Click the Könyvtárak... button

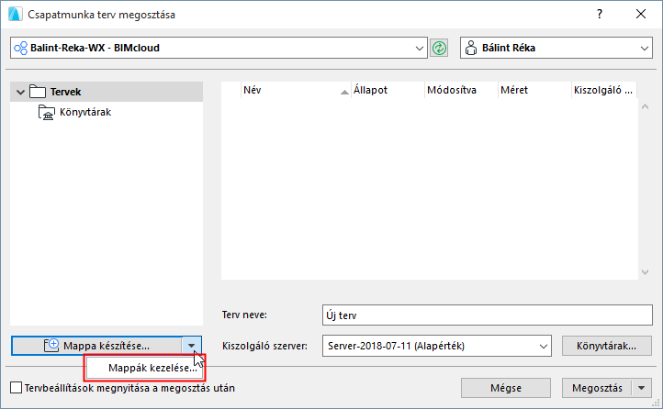coord(606,346)
